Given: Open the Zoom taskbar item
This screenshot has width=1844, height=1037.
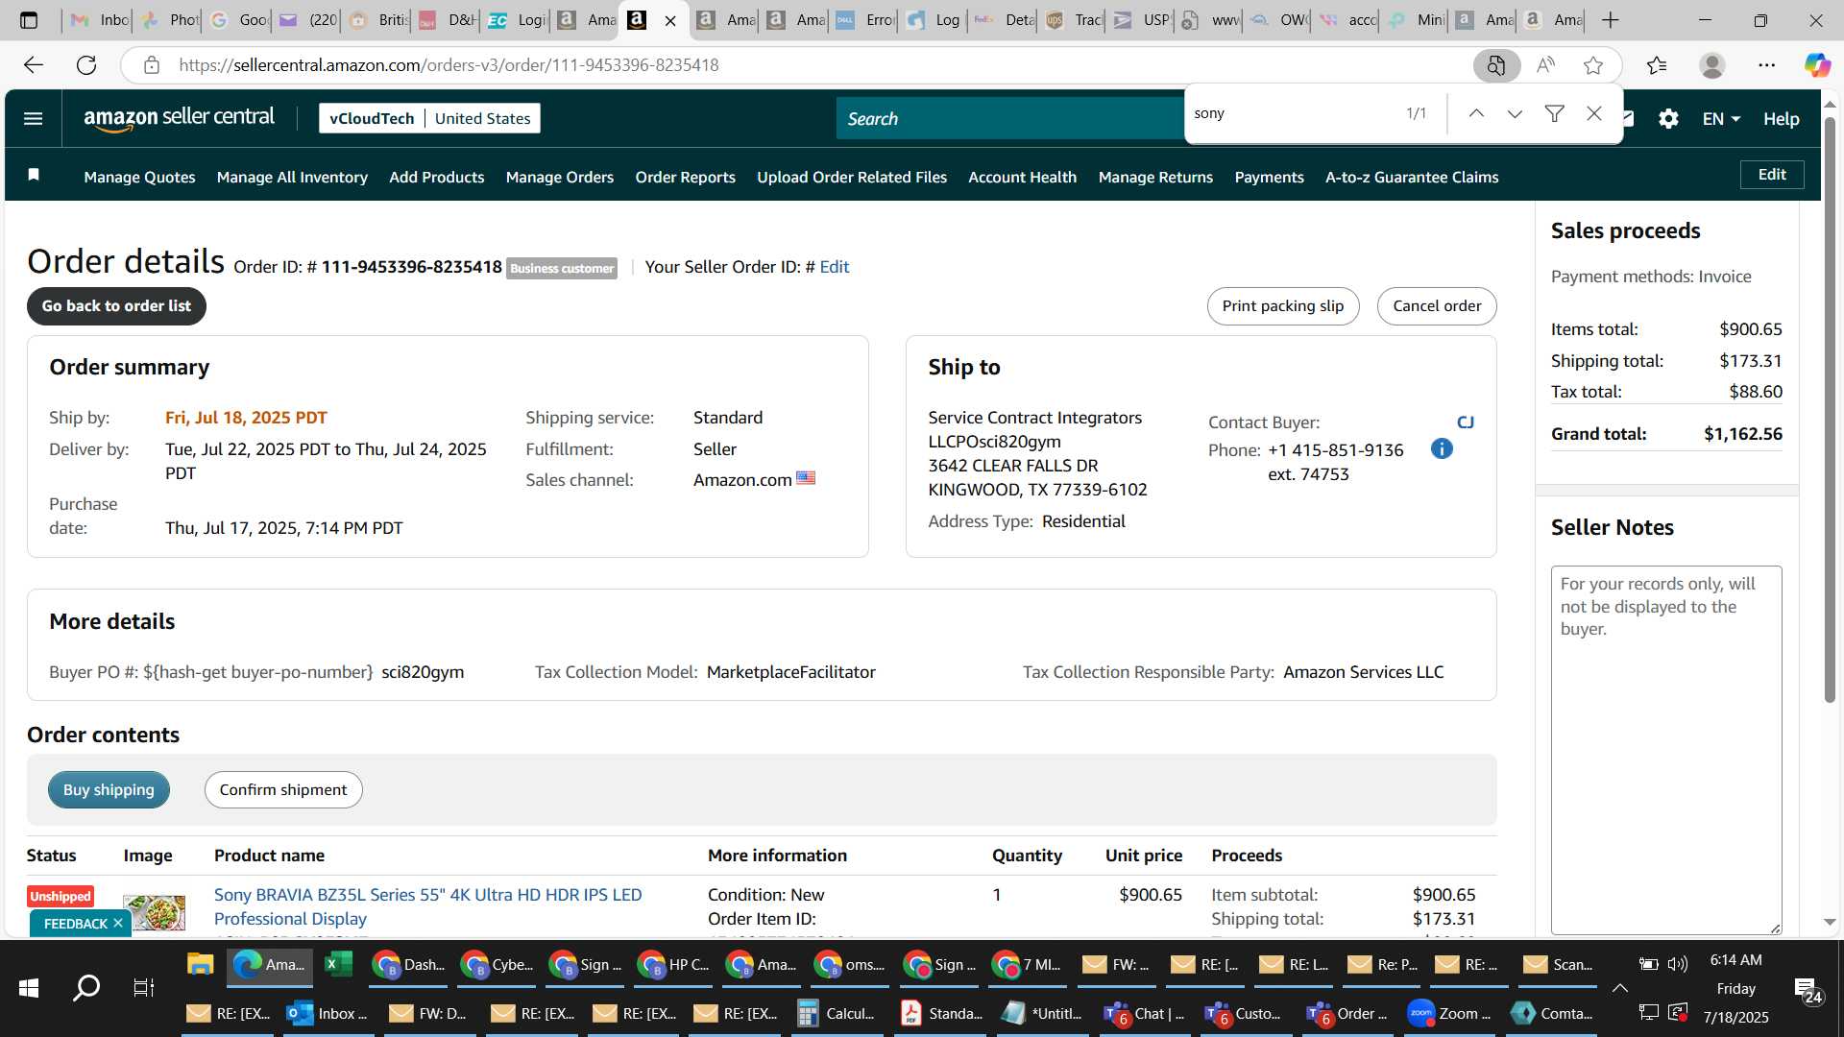Looking at the screenshot, I should tap(1448, 1013).
